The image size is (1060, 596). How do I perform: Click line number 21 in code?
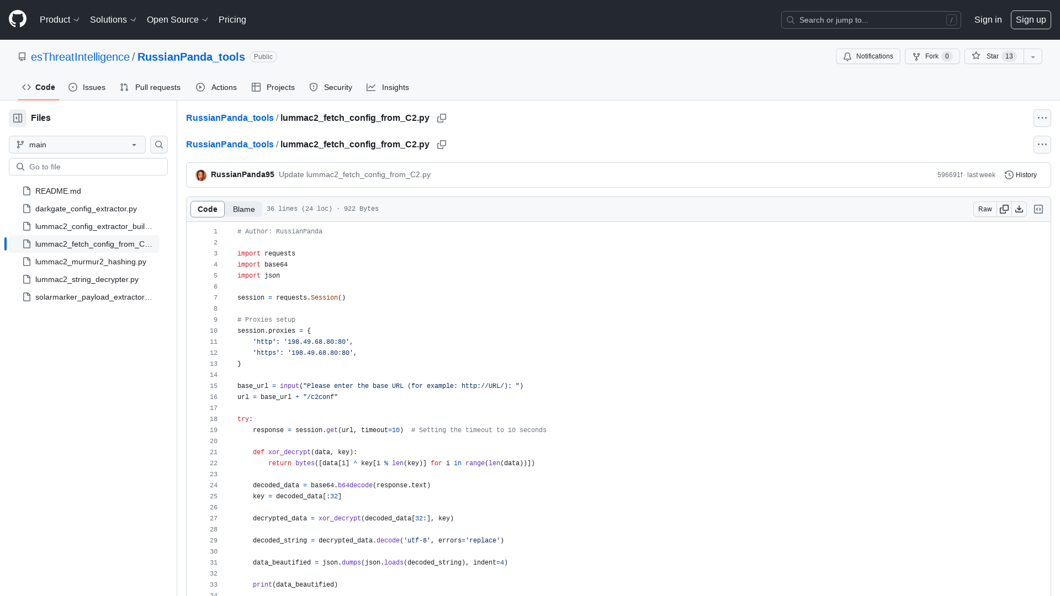[214, 453]
